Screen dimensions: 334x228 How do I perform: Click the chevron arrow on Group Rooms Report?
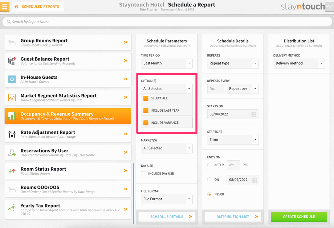tap(126, 42)
